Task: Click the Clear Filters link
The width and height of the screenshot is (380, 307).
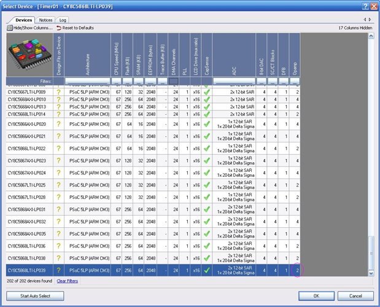Action: click(67, 281)
